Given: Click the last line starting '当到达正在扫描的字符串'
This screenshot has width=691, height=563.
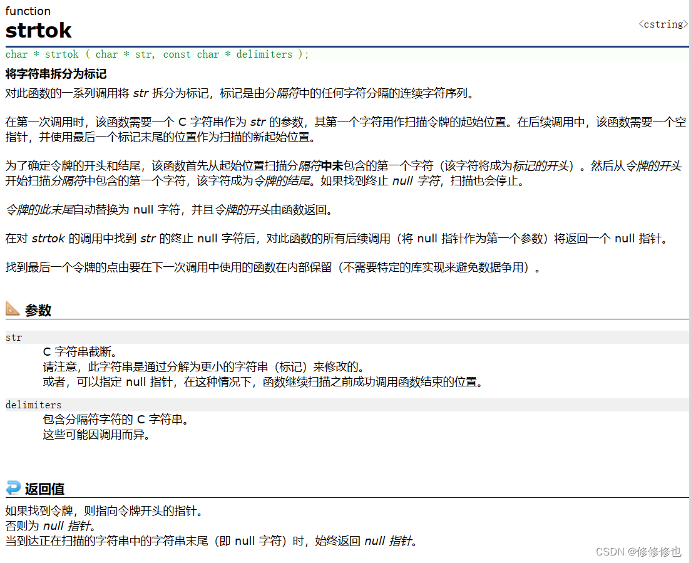Looking at the screenshot, I should [211, 540].
